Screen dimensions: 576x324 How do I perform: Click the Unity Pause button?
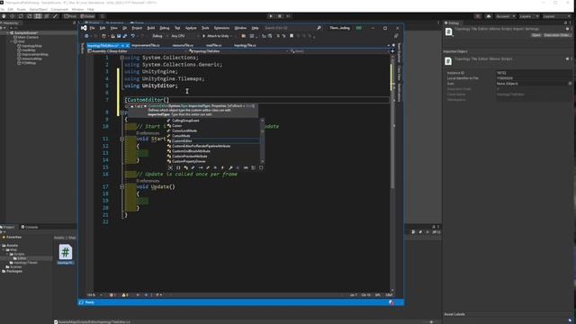(280, 16)
